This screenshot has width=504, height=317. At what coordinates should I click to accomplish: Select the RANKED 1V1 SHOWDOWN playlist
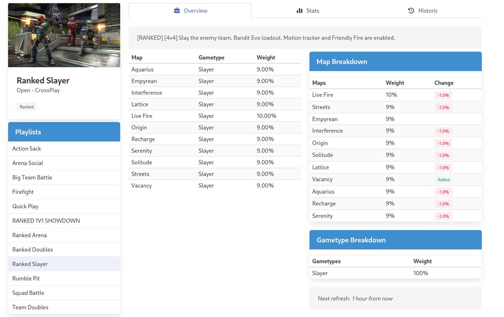click(x=64, y=221)
